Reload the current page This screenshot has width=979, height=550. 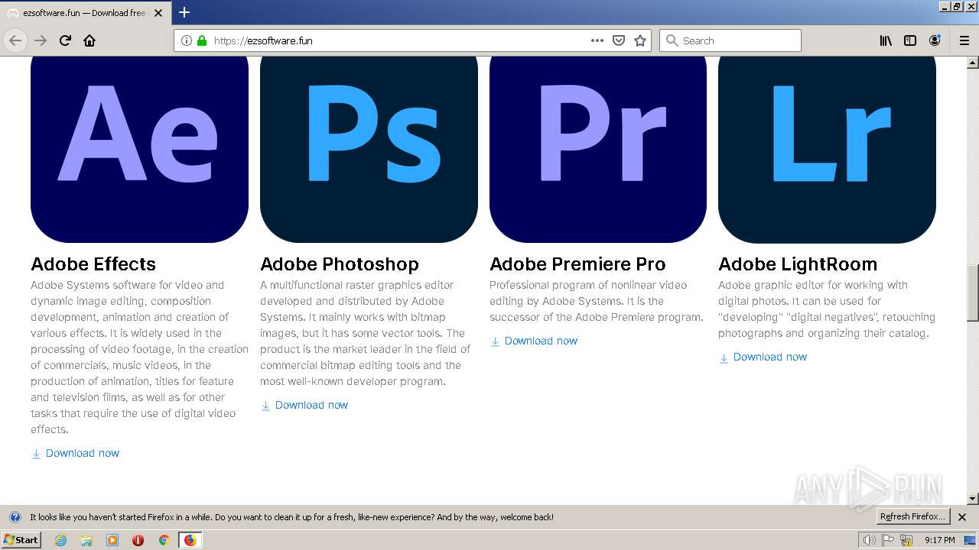(x=65, y=40)
